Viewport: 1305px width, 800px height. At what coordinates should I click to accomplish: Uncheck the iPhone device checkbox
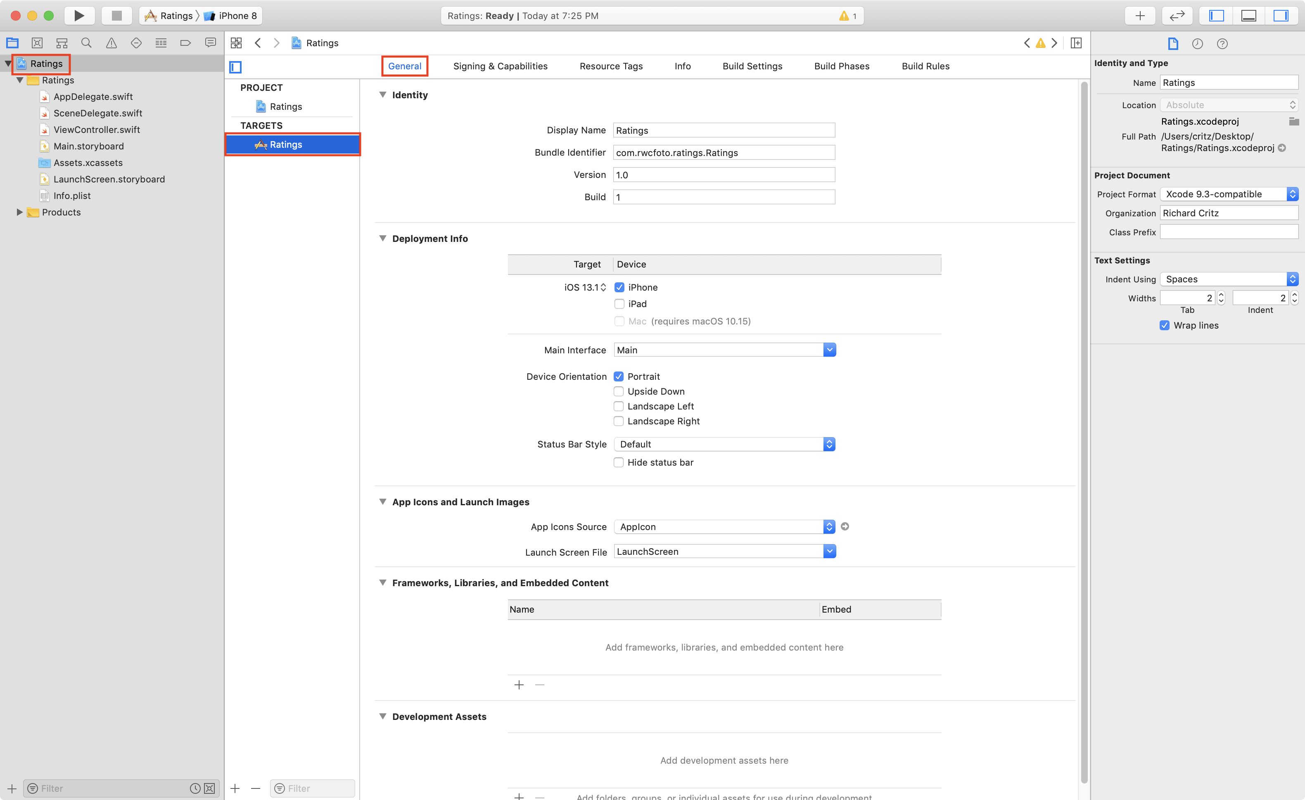[x=619, y=287]
